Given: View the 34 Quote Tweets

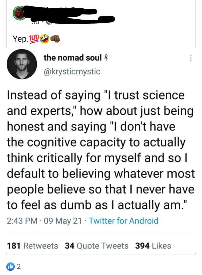Looking at the screenshot, I should pos(96,246).
